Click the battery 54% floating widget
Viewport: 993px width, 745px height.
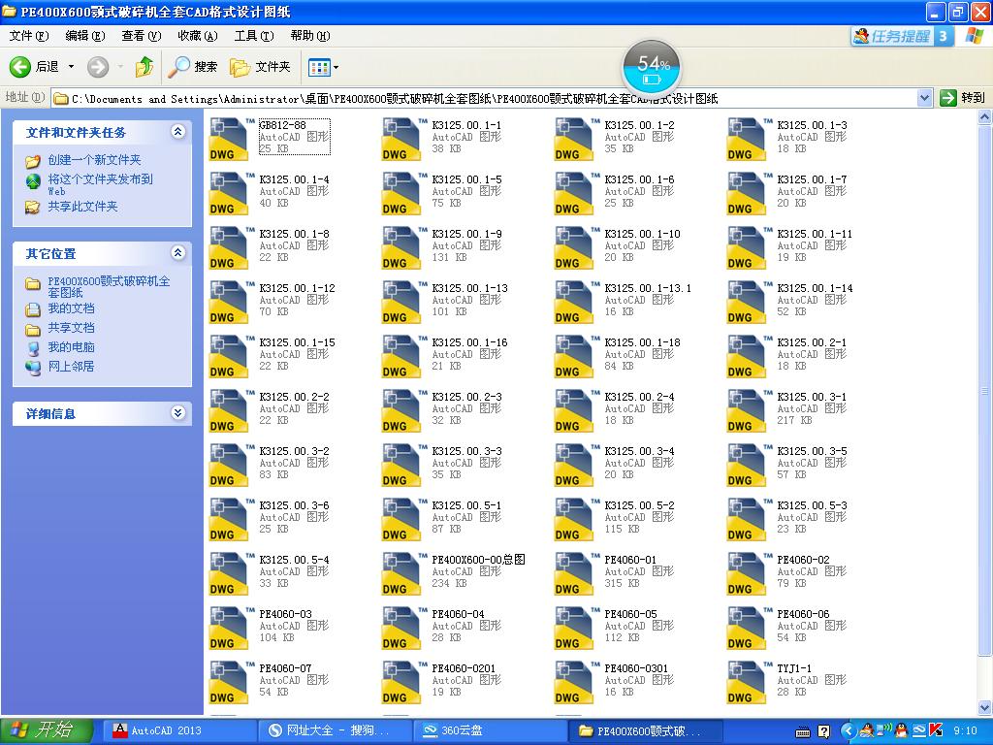pos(652,68)
